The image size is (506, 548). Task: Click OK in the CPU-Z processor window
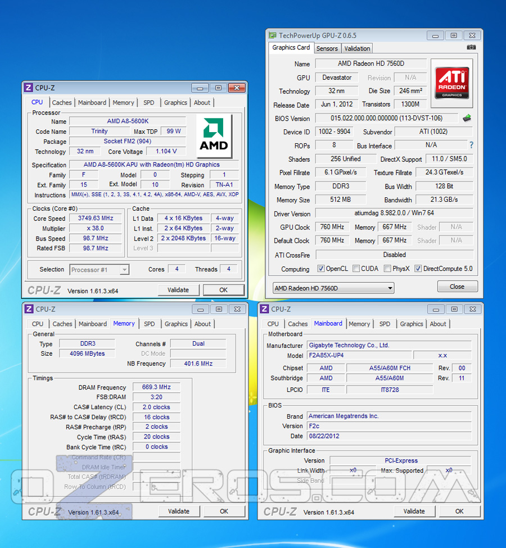[x=223, y=290]
